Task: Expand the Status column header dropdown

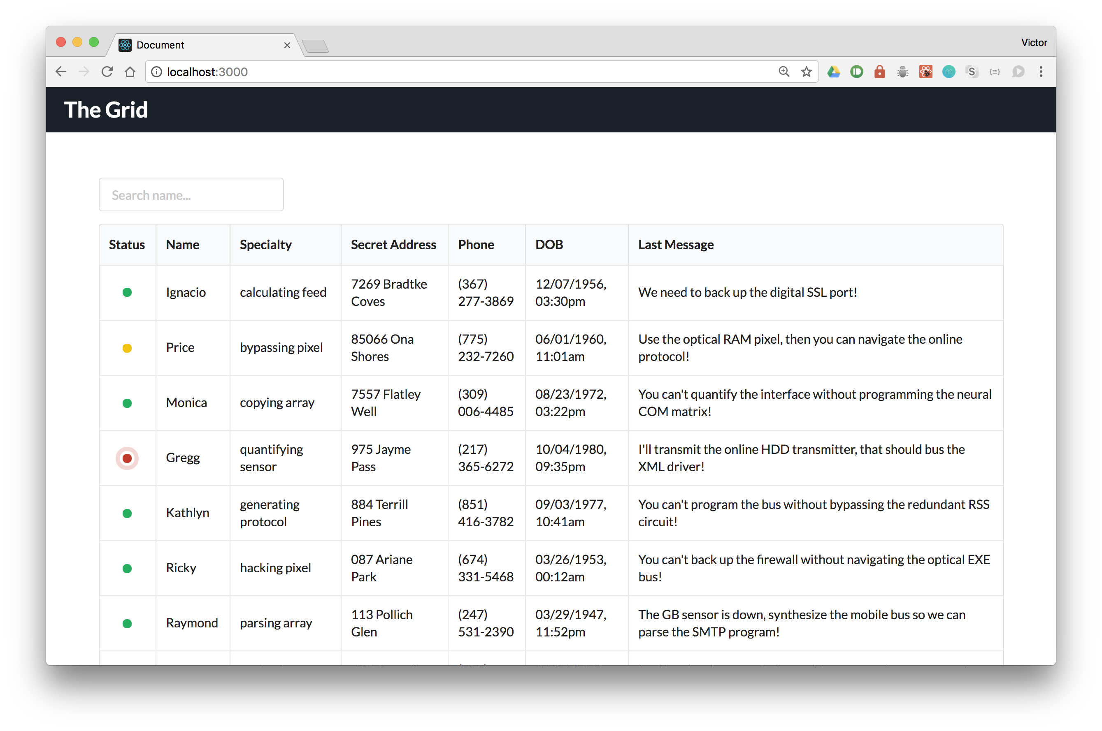Action: pyautogui.click(x=127, y=245)
